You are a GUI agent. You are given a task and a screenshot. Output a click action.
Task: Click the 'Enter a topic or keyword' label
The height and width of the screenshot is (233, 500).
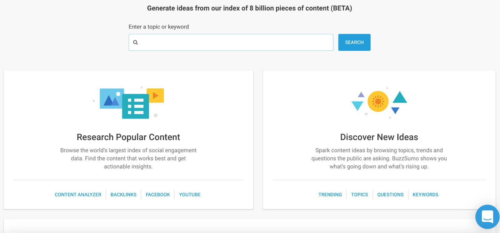(x=159, y=27)
